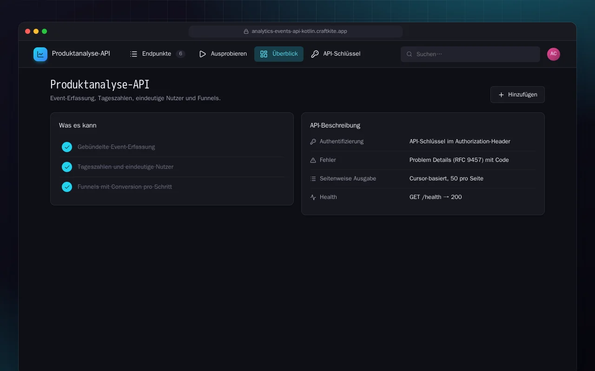Click the Produktanalyse-API page heading
This screenshot has width=595, height=371.
point(100,84)
